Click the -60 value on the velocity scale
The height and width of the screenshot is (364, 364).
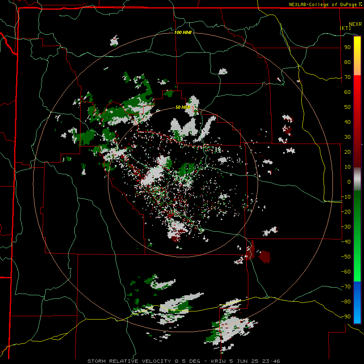click(x=346, y=272)
